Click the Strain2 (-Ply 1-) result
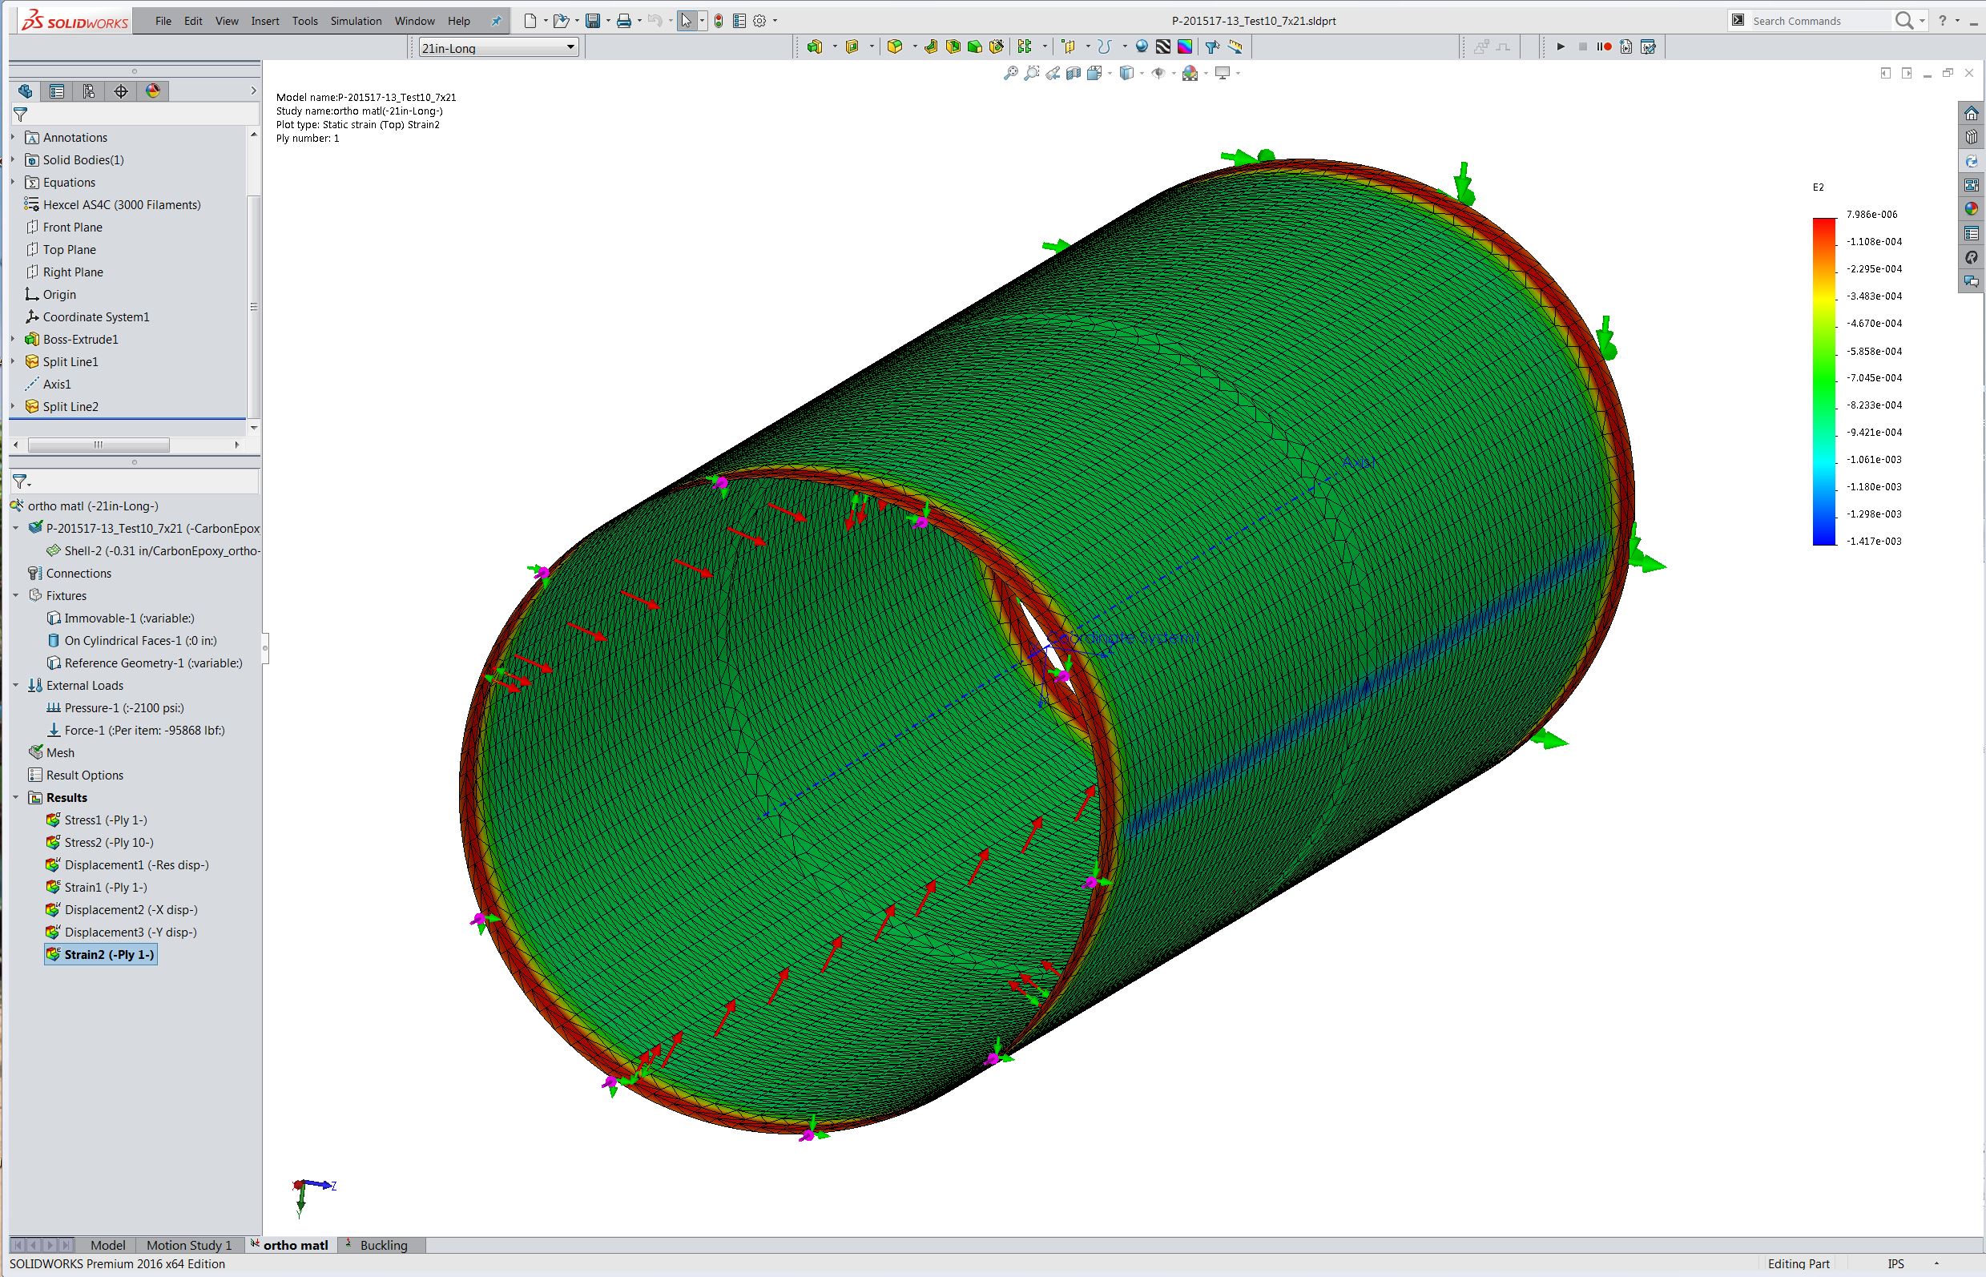This screenshot has width=1986, height=1277. [x=100, y=954]
